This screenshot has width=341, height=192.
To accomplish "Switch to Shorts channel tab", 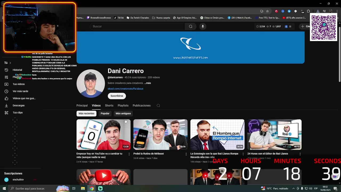I will [109, 106].
